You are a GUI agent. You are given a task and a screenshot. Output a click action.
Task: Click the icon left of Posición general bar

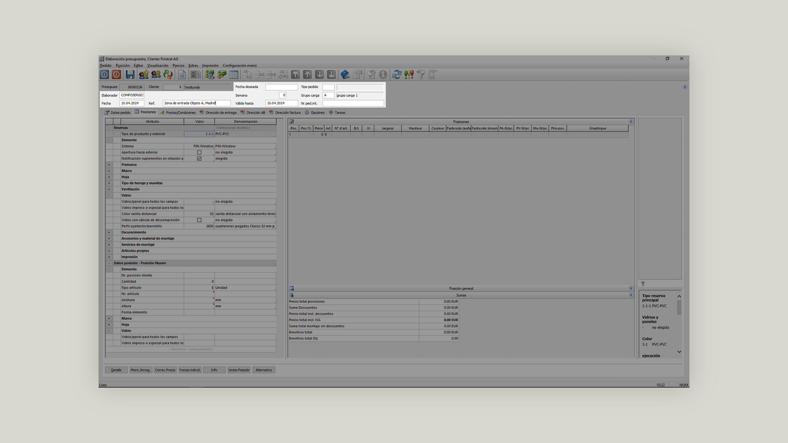tap(291, 288)
